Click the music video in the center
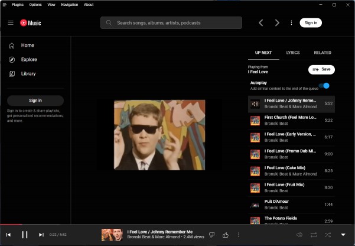Screen dimensions: 355x246 (x=159, y=135)
